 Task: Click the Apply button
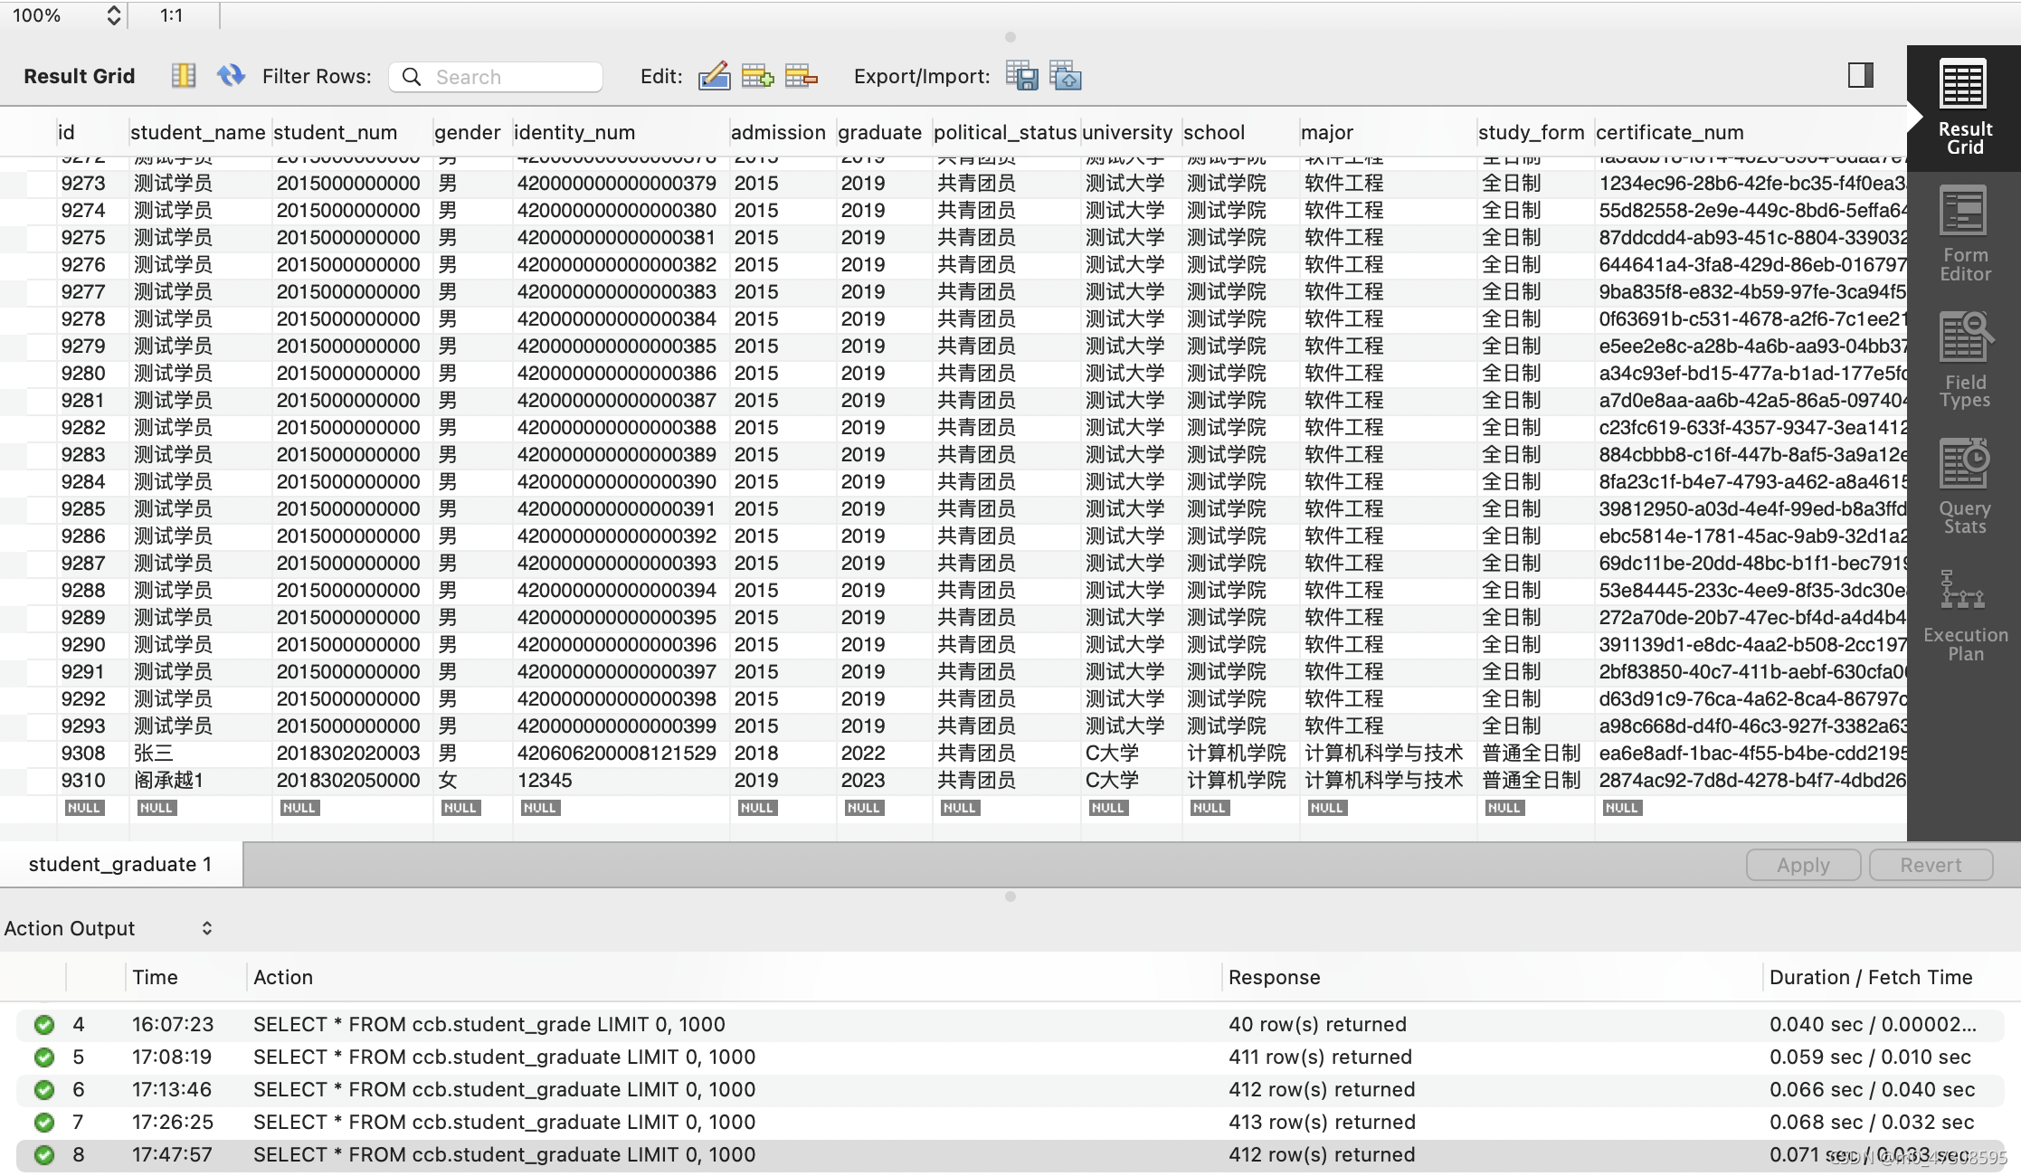(x=1802, y=865)
